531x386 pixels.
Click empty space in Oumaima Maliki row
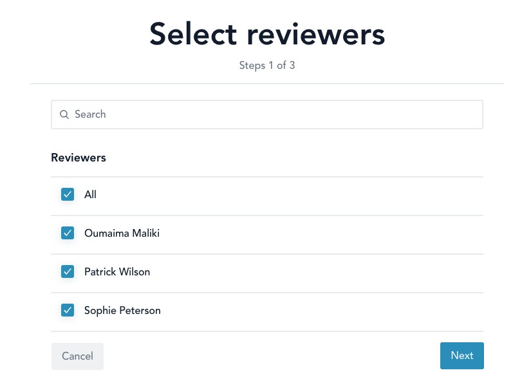322,233
